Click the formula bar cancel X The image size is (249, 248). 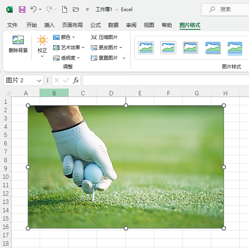click(x=57, y=80)
